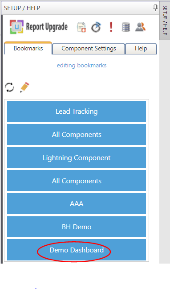The image size is (170, 289).
Task: Select the first All Components bookmark
Action: tap(77, 135)
